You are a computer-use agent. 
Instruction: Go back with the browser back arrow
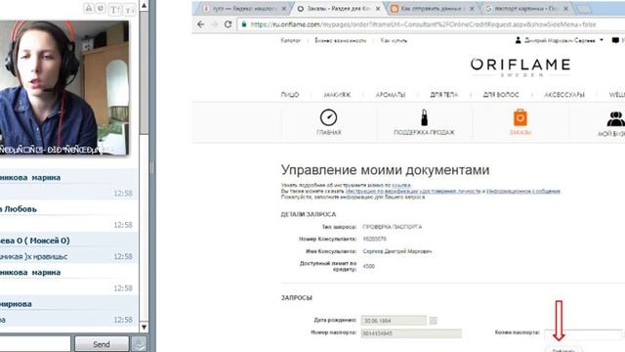tap(201, 24)
